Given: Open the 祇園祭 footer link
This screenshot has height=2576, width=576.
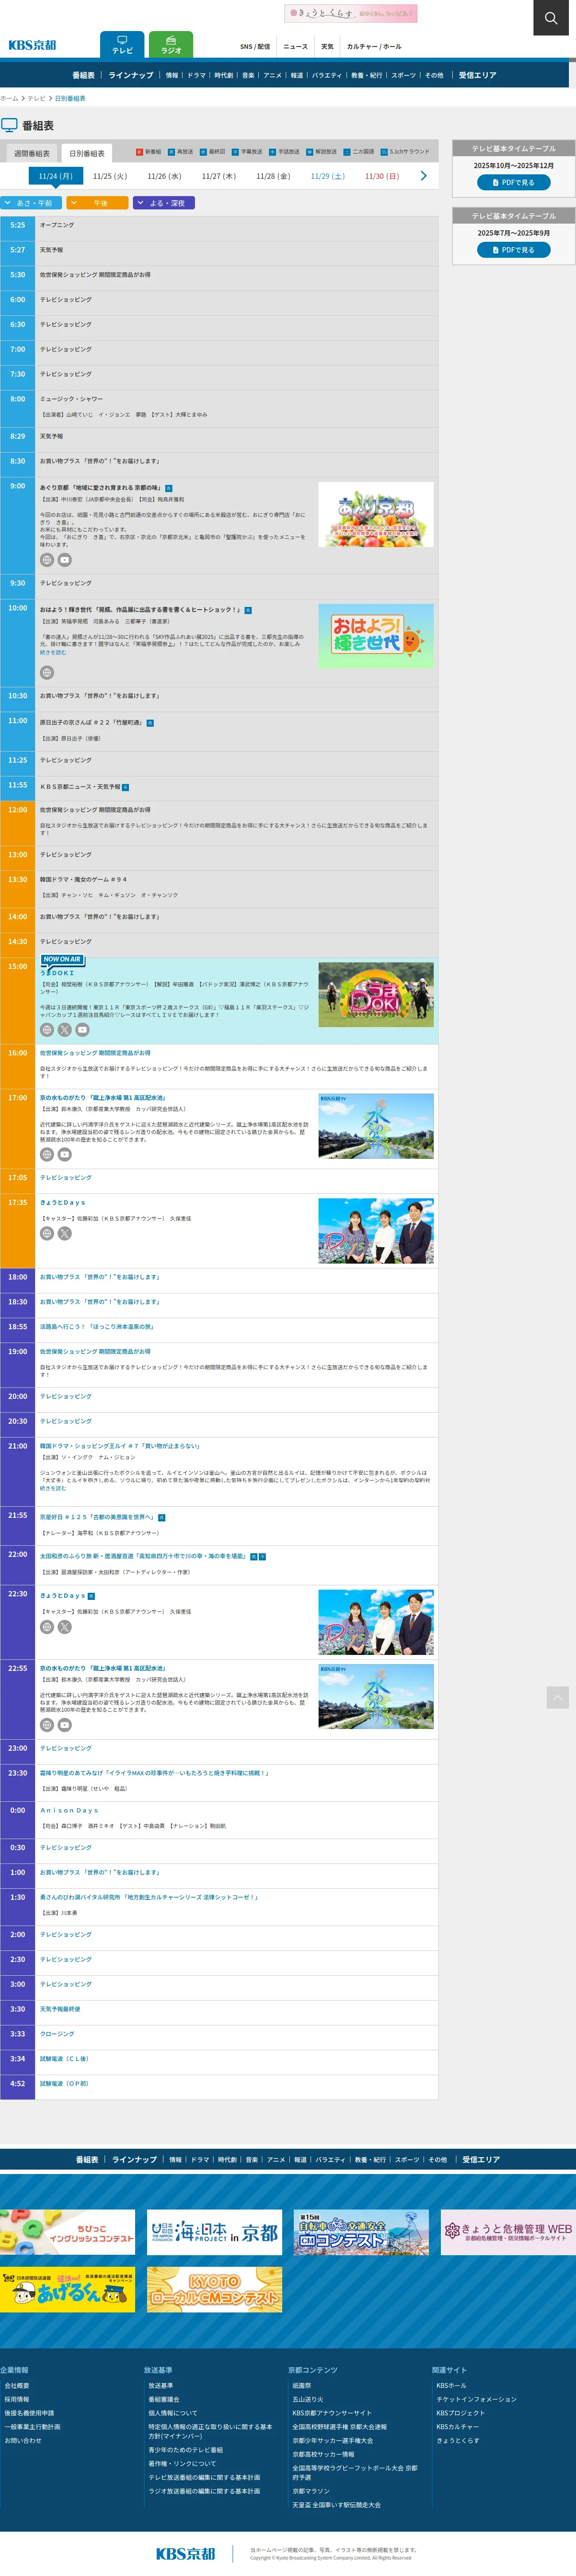Looking at the screenshot, I should 301,2385.
